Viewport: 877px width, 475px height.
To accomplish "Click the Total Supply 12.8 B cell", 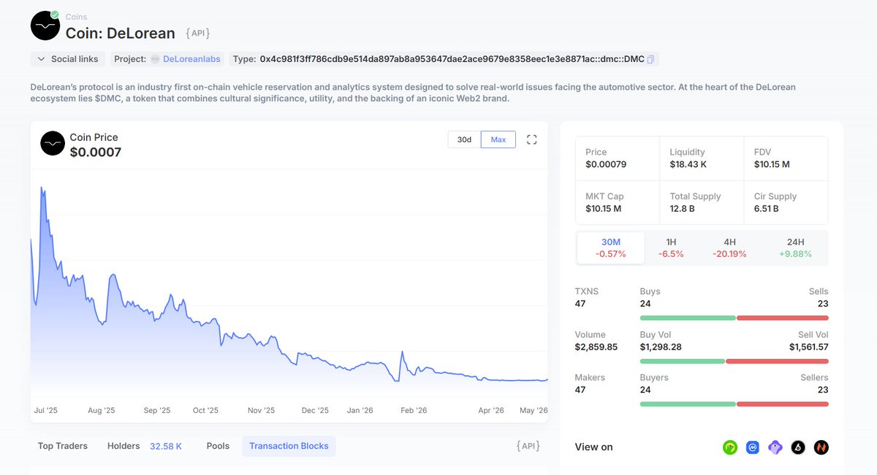I will coord(702,202).
